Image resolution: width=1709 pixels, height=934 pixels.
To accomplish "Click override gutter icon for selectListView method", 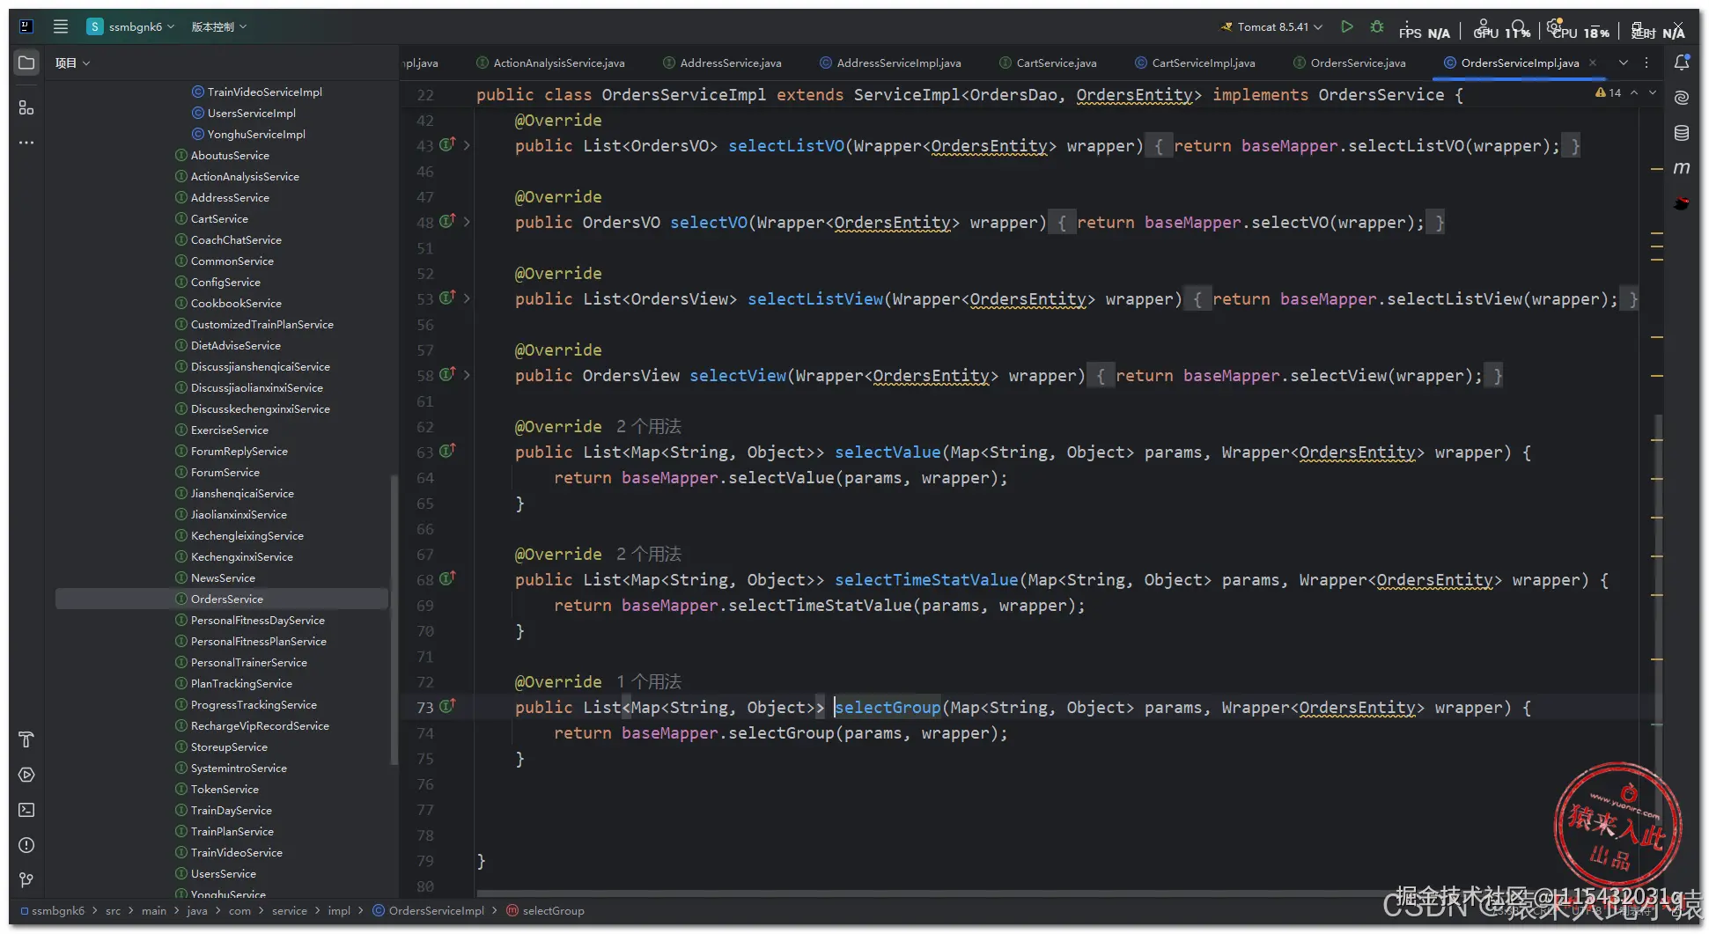I will [x=447, y=298].
